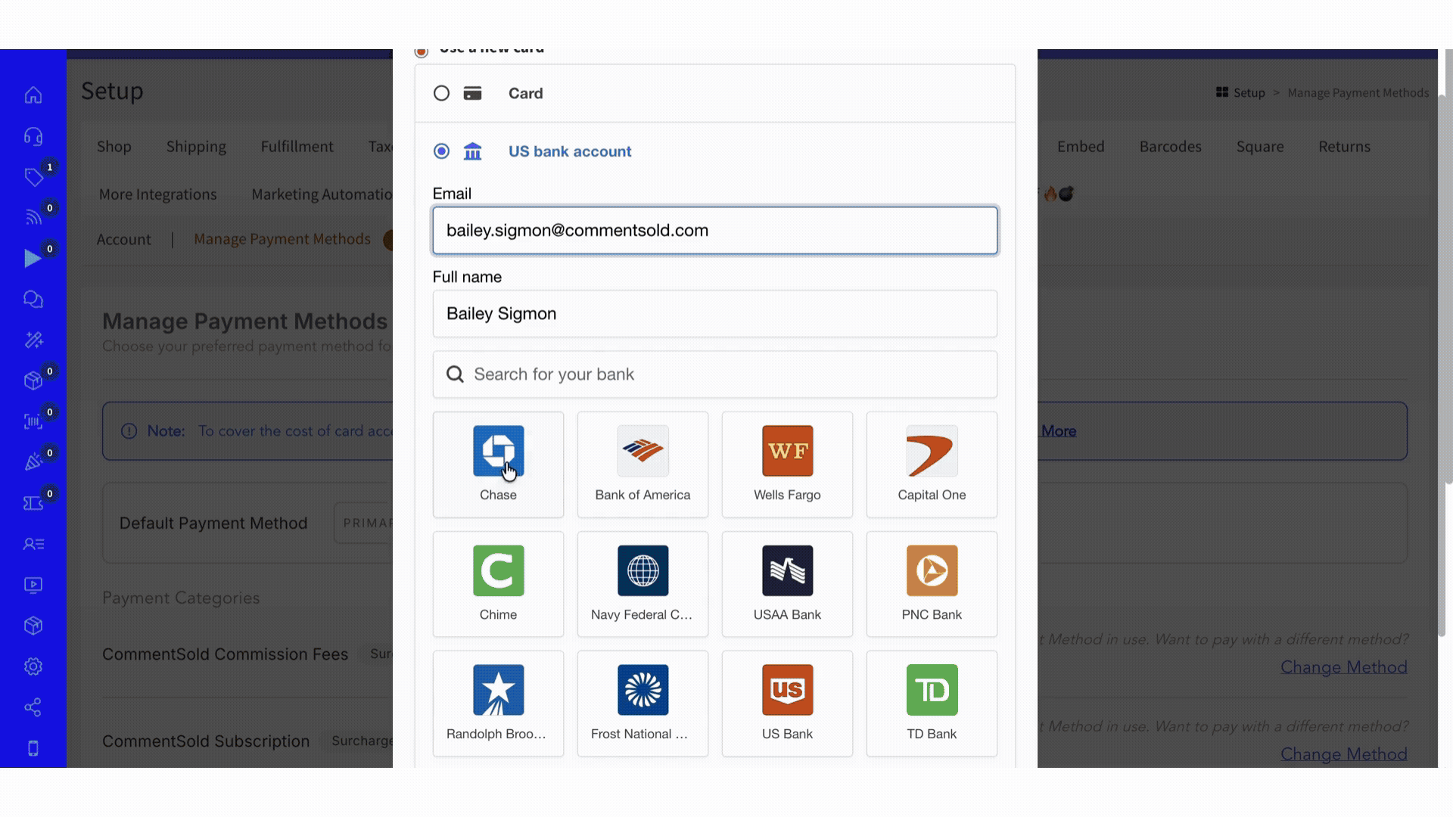The image size is (1453, 817).
Task: Click the share icon in the sidebar
Action: [33, 707]
